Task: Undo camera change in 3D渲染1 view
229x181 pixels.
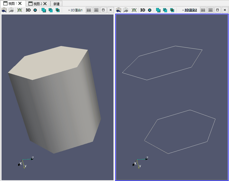Action: 4,10
